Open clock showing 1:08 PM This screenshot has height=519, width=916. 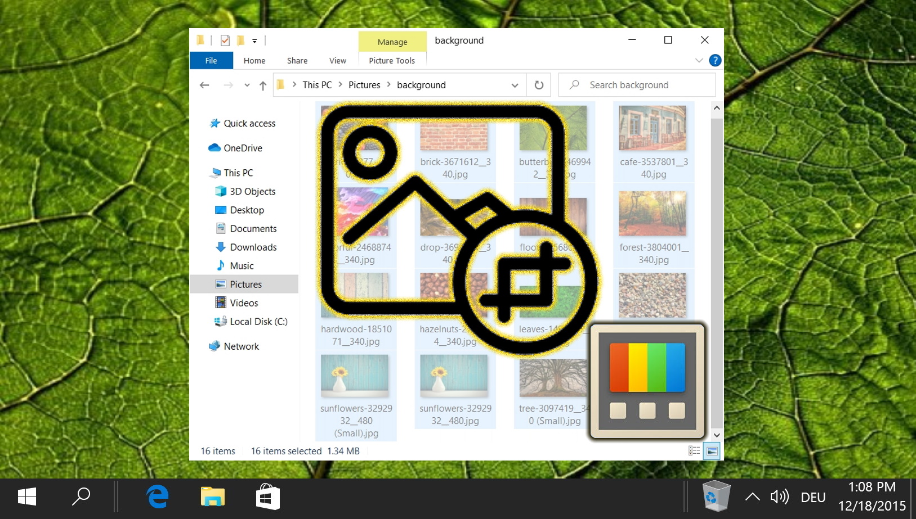click(x=872, y=496)
